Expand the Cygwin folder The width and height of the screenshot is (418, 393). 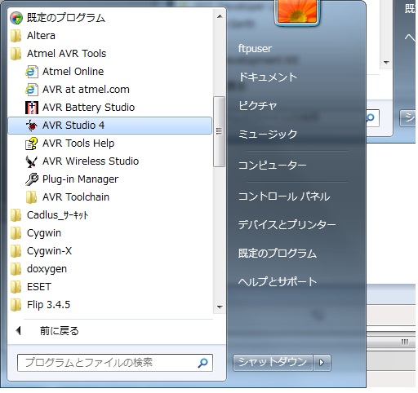110,233
